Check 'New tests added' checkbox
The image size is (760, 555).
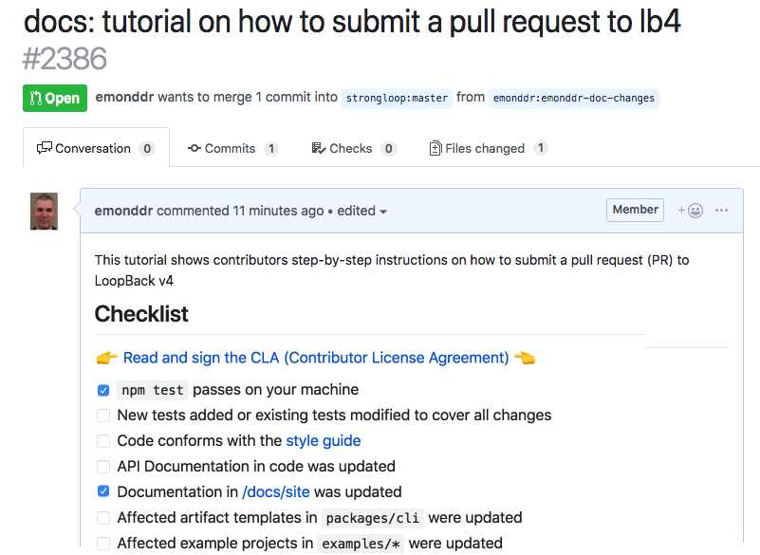pos(103,416)
